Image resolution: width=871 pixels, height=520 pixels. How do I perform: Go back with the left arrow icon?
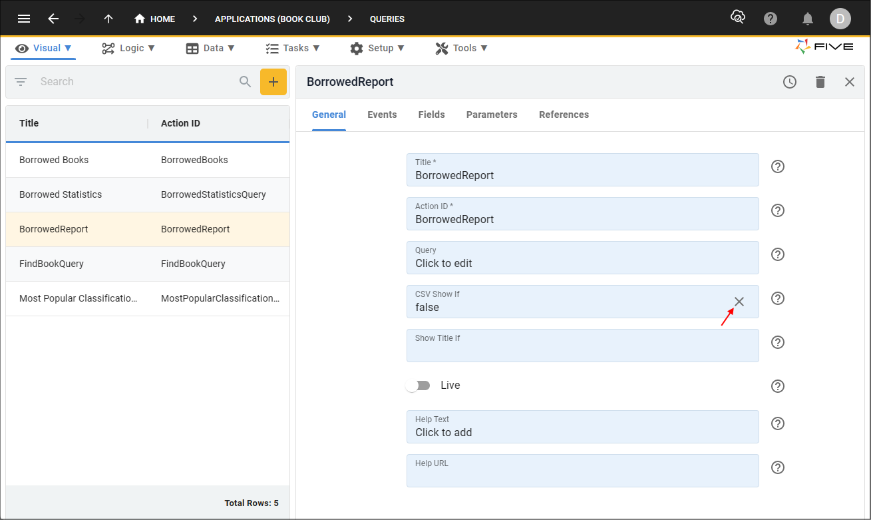click(54, 19)
